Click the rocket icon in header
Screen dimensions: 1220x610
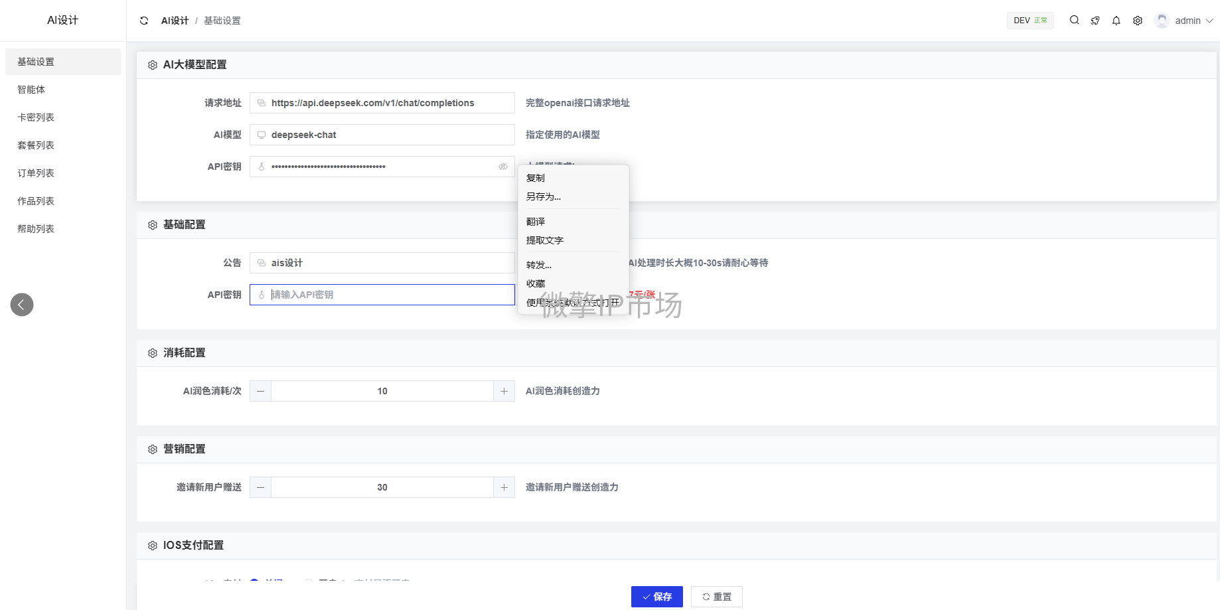pyautogui.click(x=1095, y=21)
